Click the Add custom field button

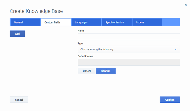17,34
